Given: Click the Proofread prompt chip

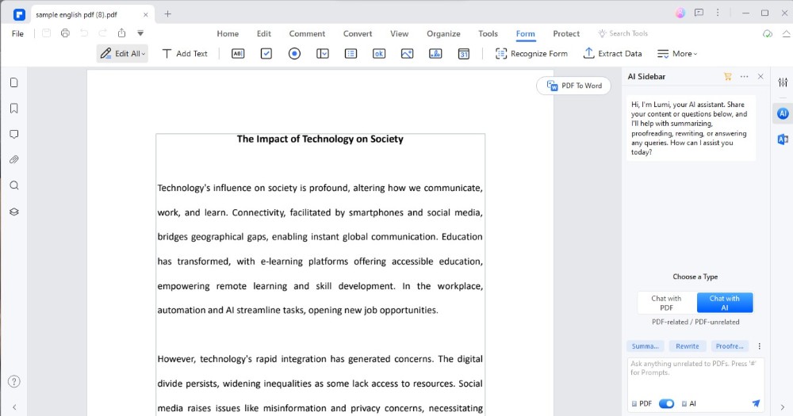Looking at the screenshot, I should (730, 346).
